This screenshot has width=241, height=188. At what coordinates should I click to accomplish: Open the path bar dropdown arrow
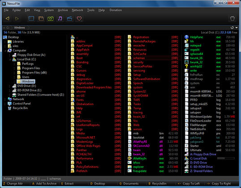237,28
